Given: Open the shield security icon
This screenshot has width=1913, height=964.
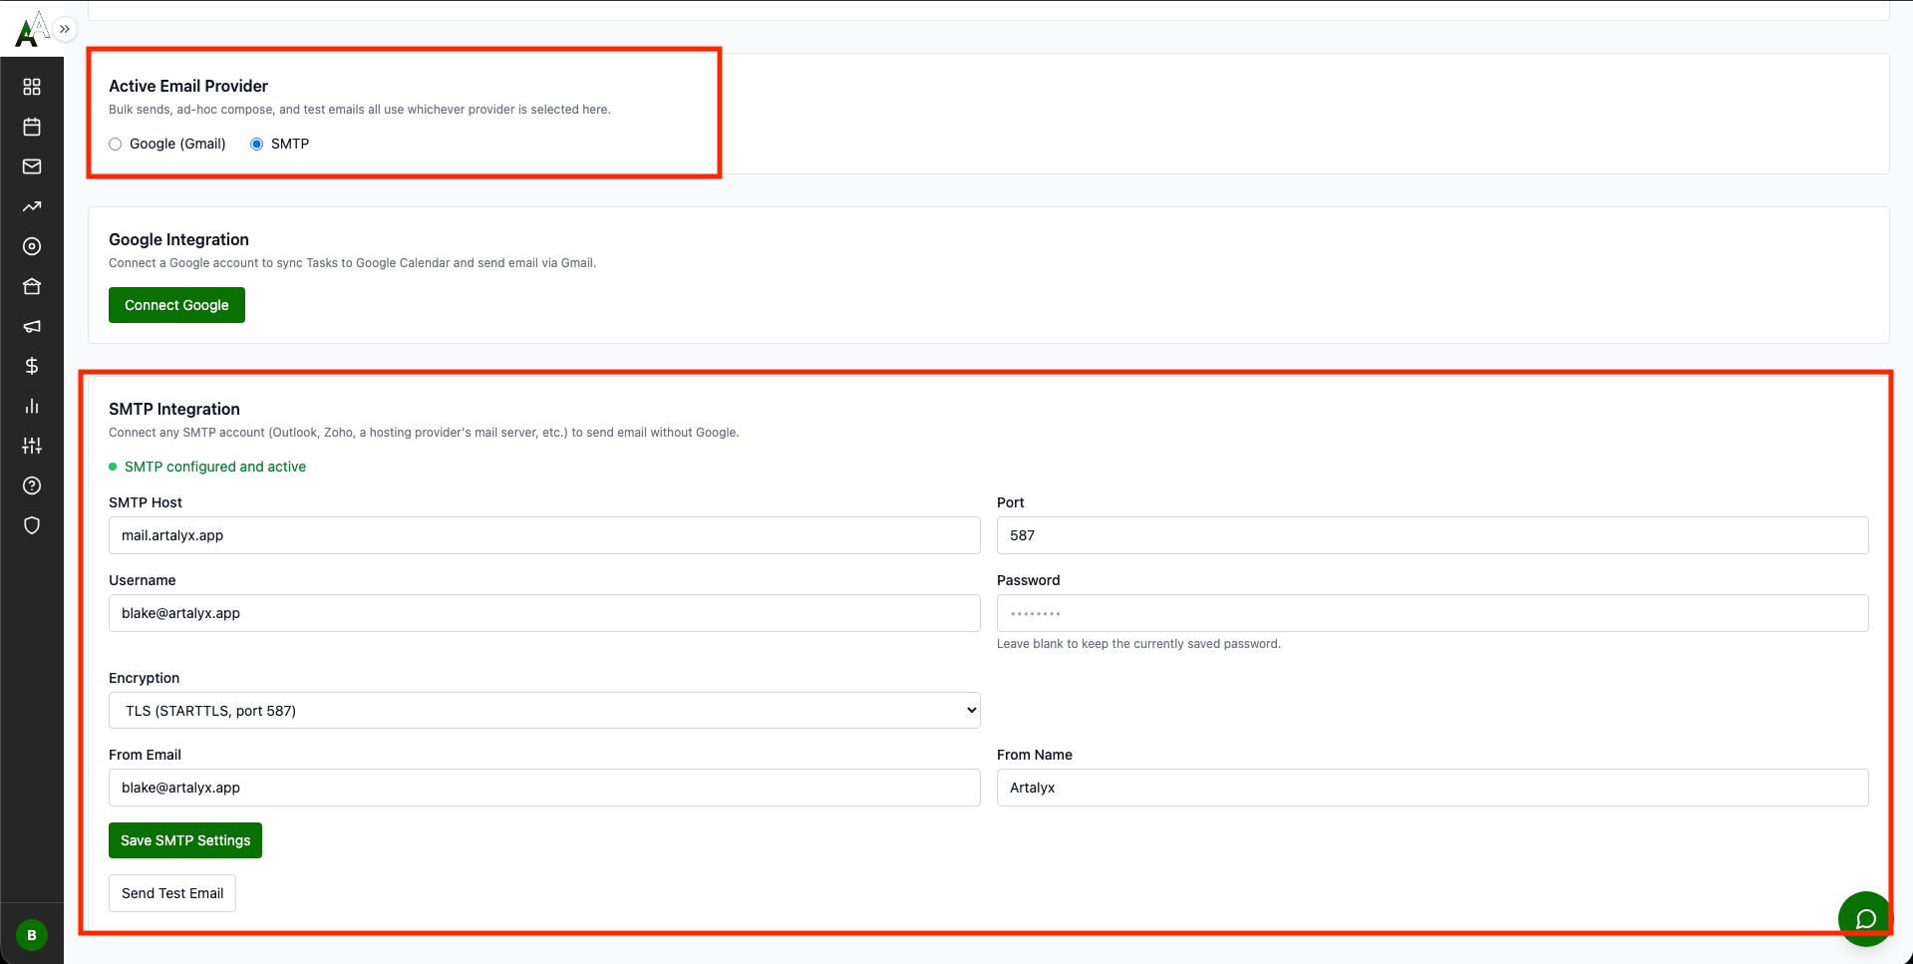Looking at the screenshot, I should point(32,525).
